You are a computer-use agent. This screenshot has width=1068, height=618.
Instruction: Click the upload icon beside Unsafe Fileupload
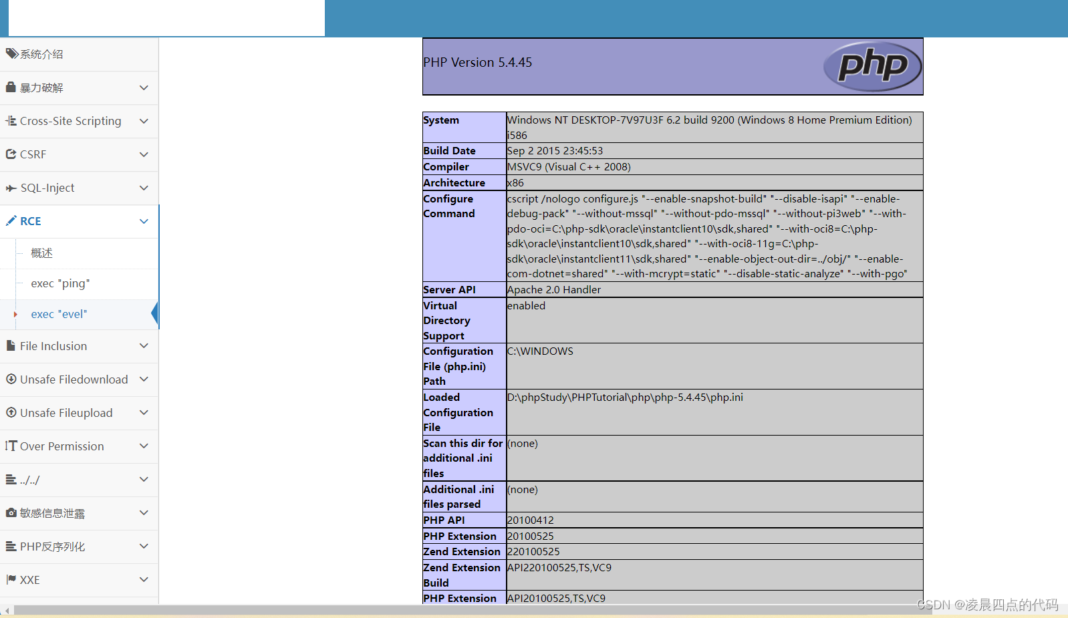(x=11, y=412)
